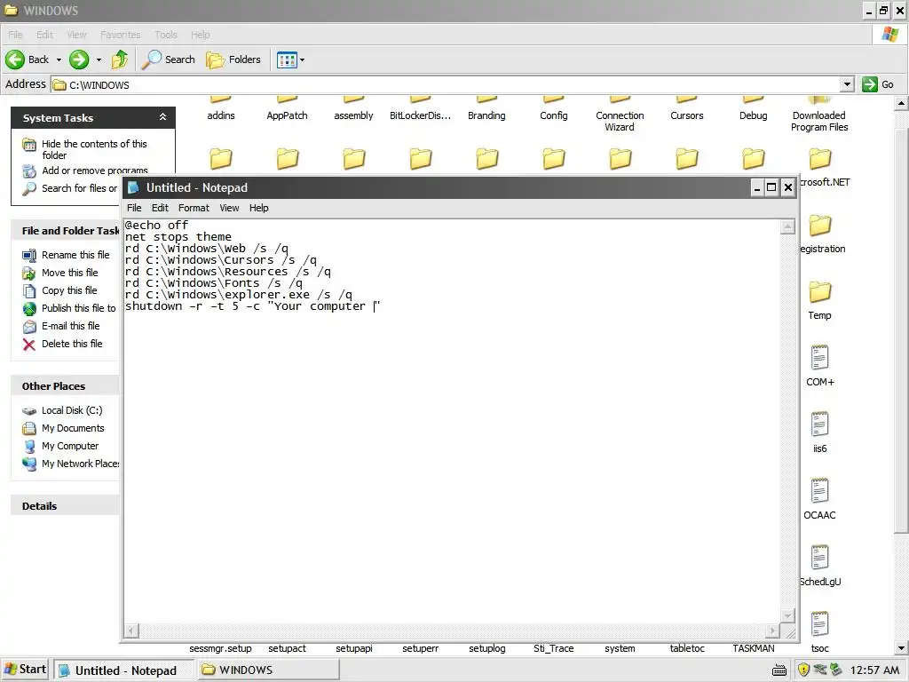Select the SchedLgU file icon

point(819,558)
